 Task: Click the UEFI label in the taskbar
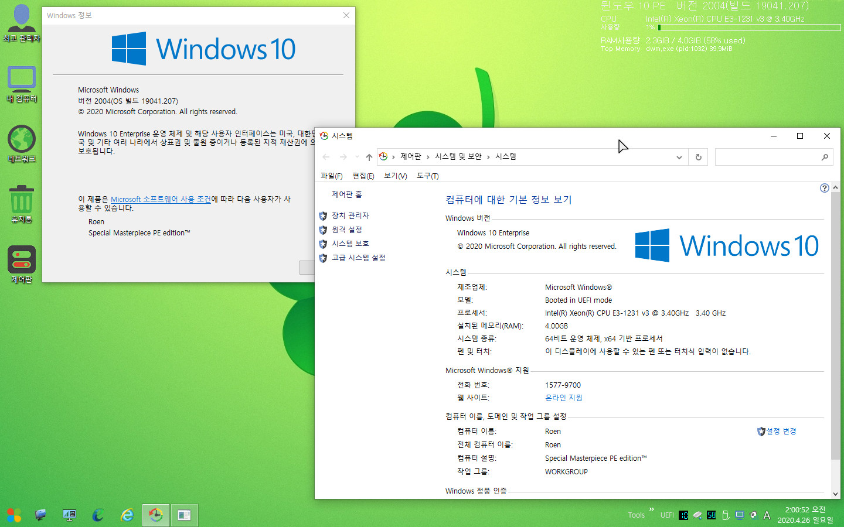[667, 515]
